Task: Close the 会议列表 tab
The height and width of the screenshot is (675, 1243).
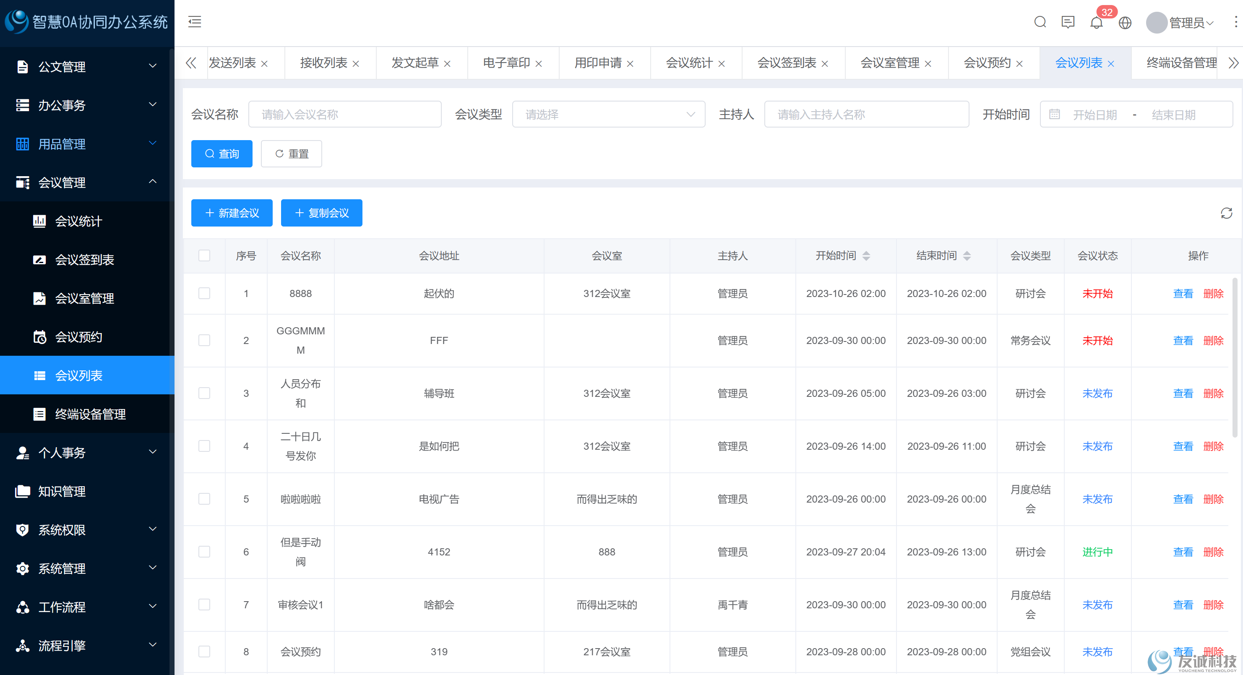Action: [x=1110, y=64]
